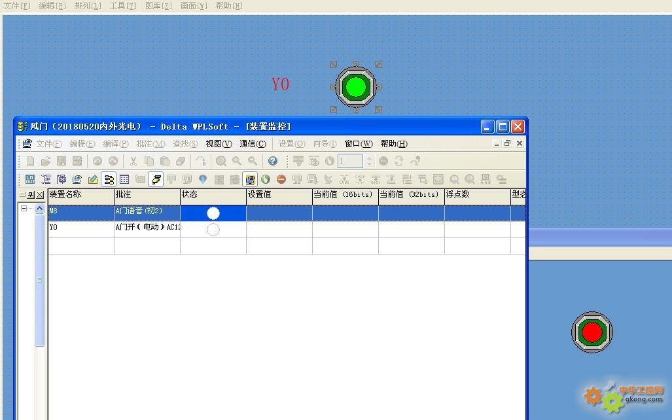
Task: Click the new file toolbar icon
Action: [30, 161]
